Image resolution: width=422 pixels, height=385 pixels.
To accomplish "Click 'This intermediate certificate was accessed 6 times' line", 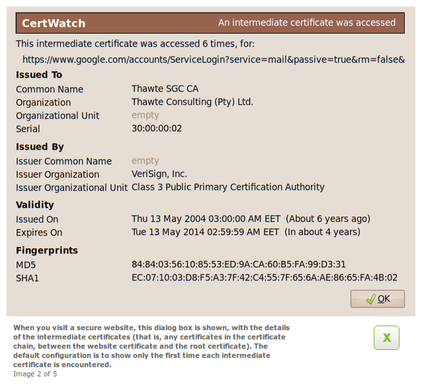I will (x=135, y=44).
